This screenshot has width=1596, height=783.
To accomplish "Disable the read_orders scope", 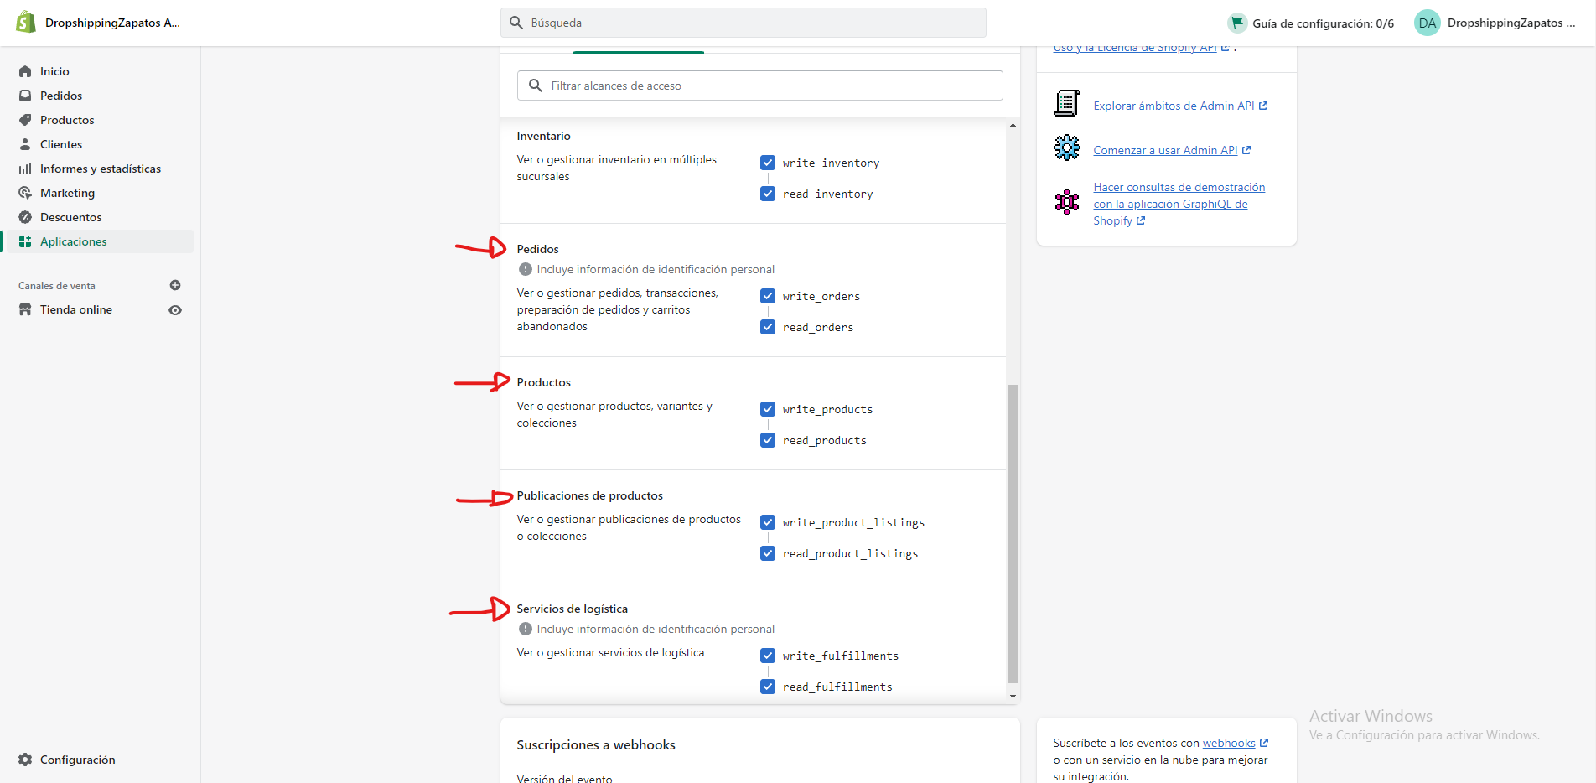I will coord(768,327).
